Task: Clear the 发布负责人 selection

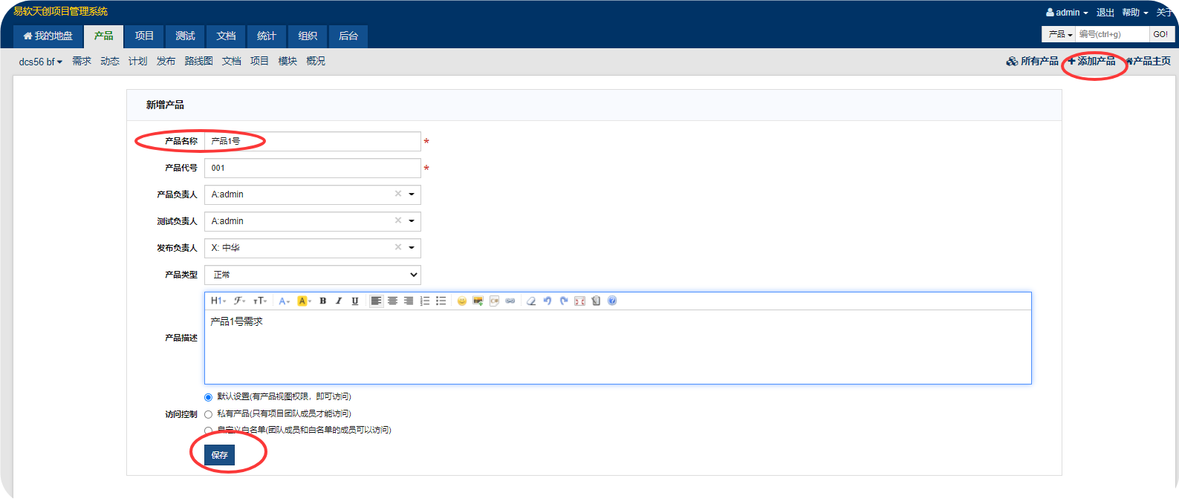Action: [x=398, y=247]
